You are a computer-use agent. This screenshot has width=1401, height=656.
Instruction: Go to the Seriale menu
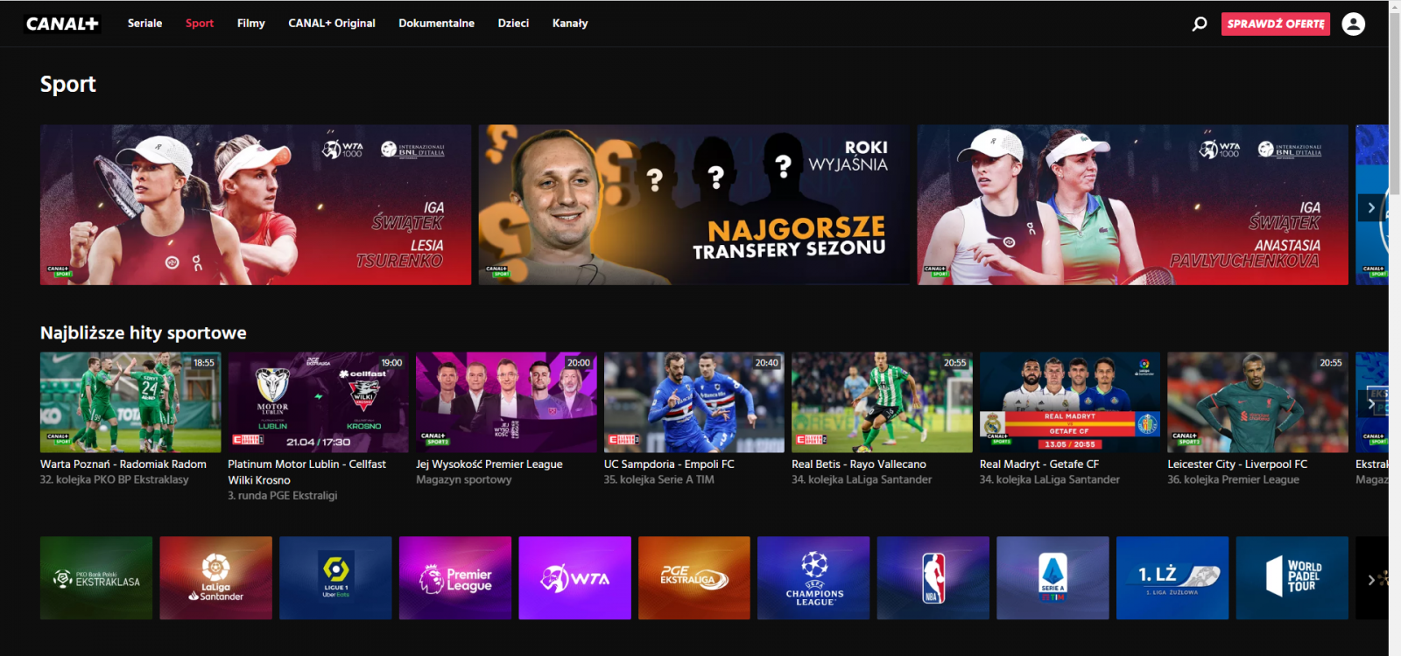pyautogui.click(x=144, y=24)
